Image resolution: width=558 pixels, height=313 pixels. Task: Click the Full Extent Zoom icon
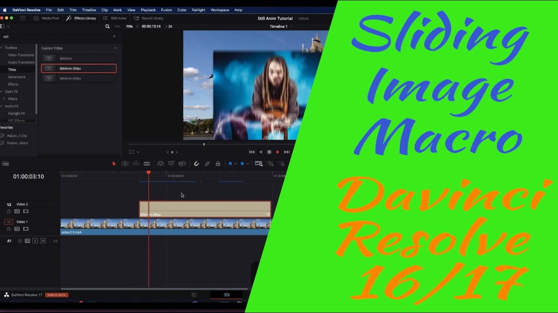(x=259, y=164)
